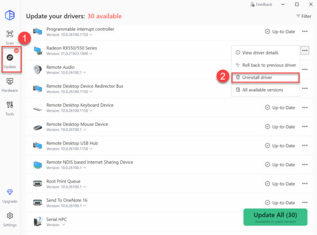Viewport: 317px width, 235px height.
Task: Expand version dropdown for Send To OneNote 16
Action: (83, 206)
